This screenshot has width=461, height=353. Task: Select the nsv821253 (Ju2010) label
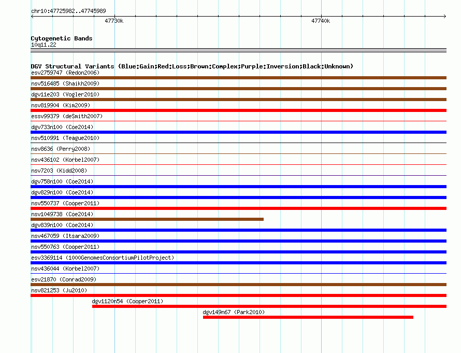coord(59,290)
